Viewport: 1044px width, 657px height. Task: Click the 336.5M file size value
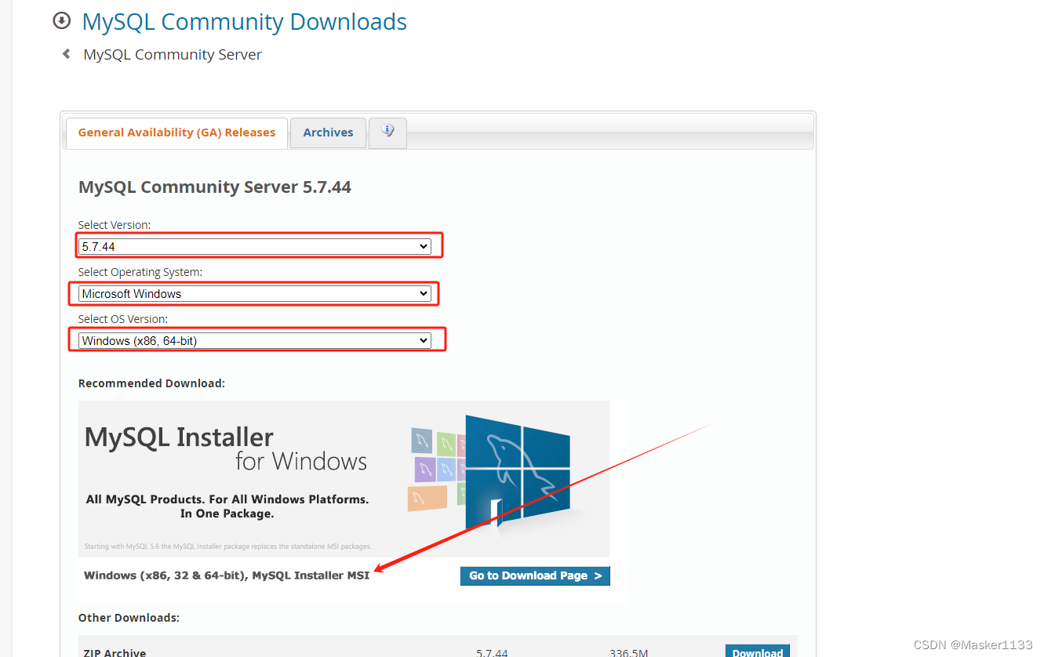[629, 652]
